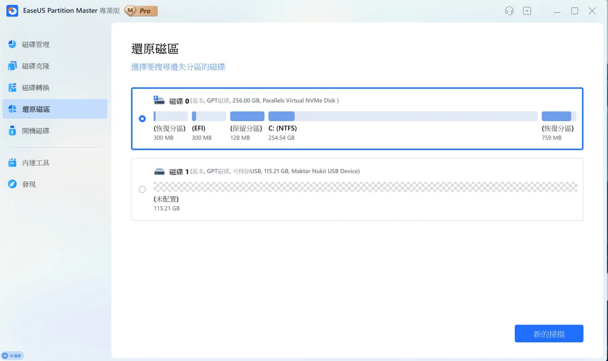Click the 磁碟 1 title text
Screen dimensions: 608x361
pyautogui.click(x=179, y=172)
